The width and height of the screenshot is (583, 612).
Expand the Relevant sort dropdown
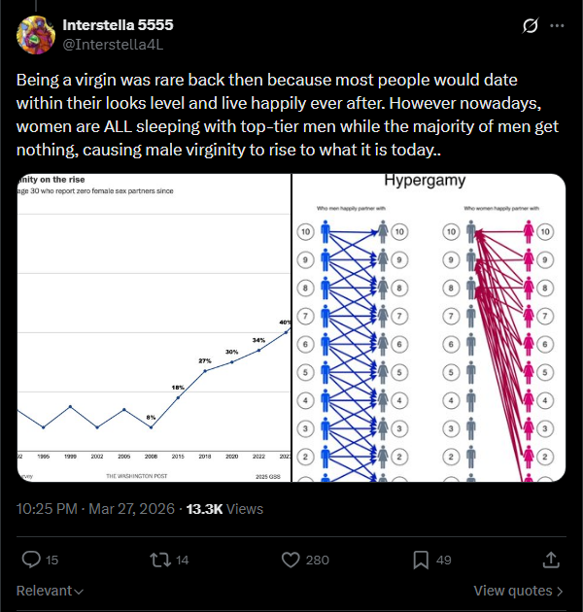coord(50,591)
